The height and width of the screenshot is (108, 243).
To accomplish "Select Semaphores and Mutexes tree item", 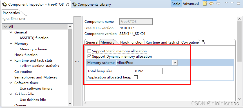I will pos(36,77).
